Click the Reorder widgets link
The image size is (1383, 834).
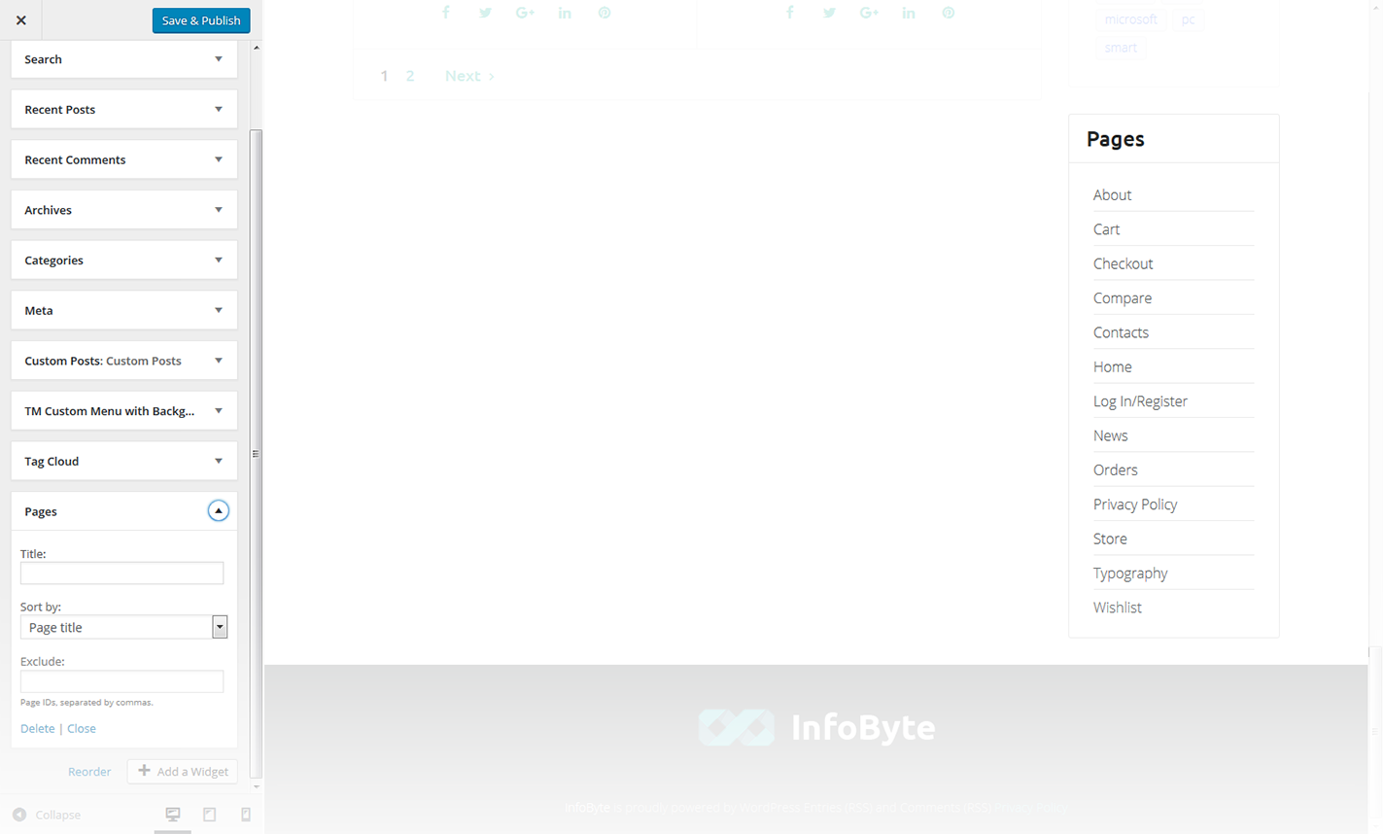[x=89, y=772]
